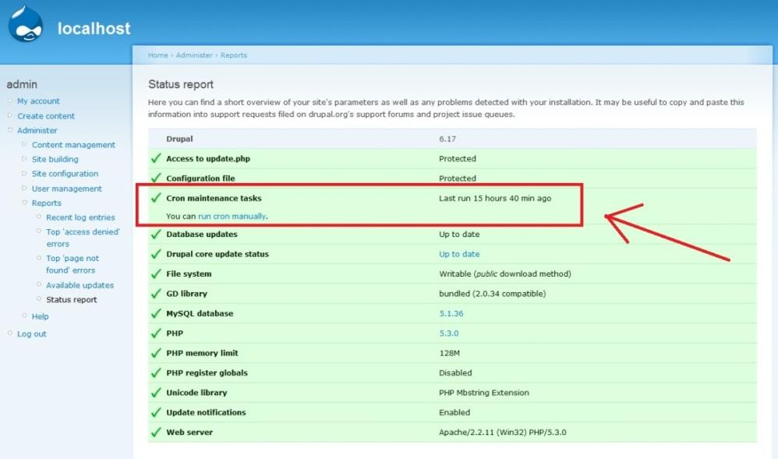778x459 pixels.
Task: Click the Access to update.php check icon
Action: tap(156, 158)
